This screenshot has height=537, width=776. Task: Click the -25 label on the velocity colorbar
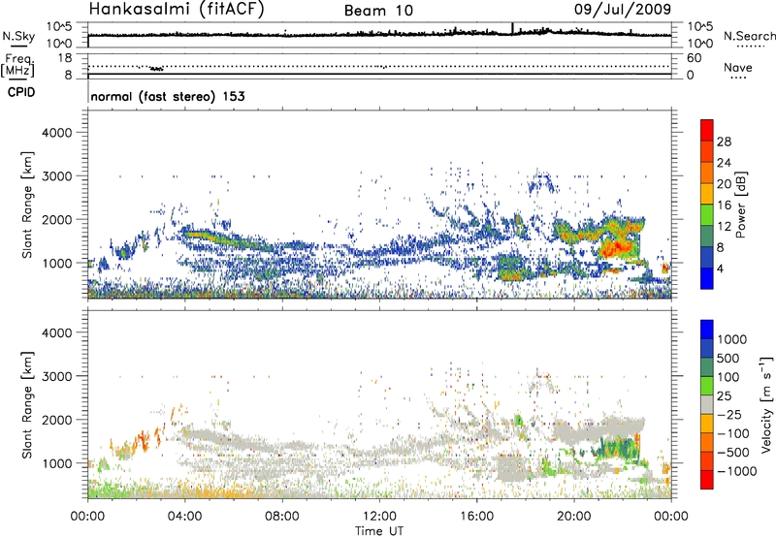[729, 415]
